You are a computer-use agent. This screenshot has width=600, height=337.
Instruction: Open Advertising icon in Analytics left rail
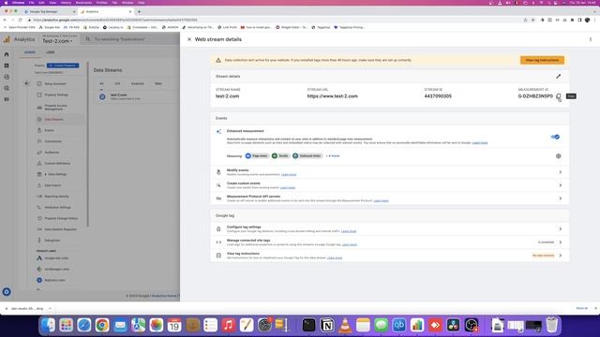(7, 88)
